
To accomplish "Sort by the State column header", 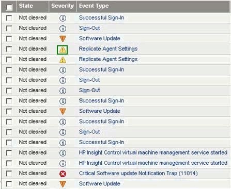I will pyautogui.click(x=26, y=6).
